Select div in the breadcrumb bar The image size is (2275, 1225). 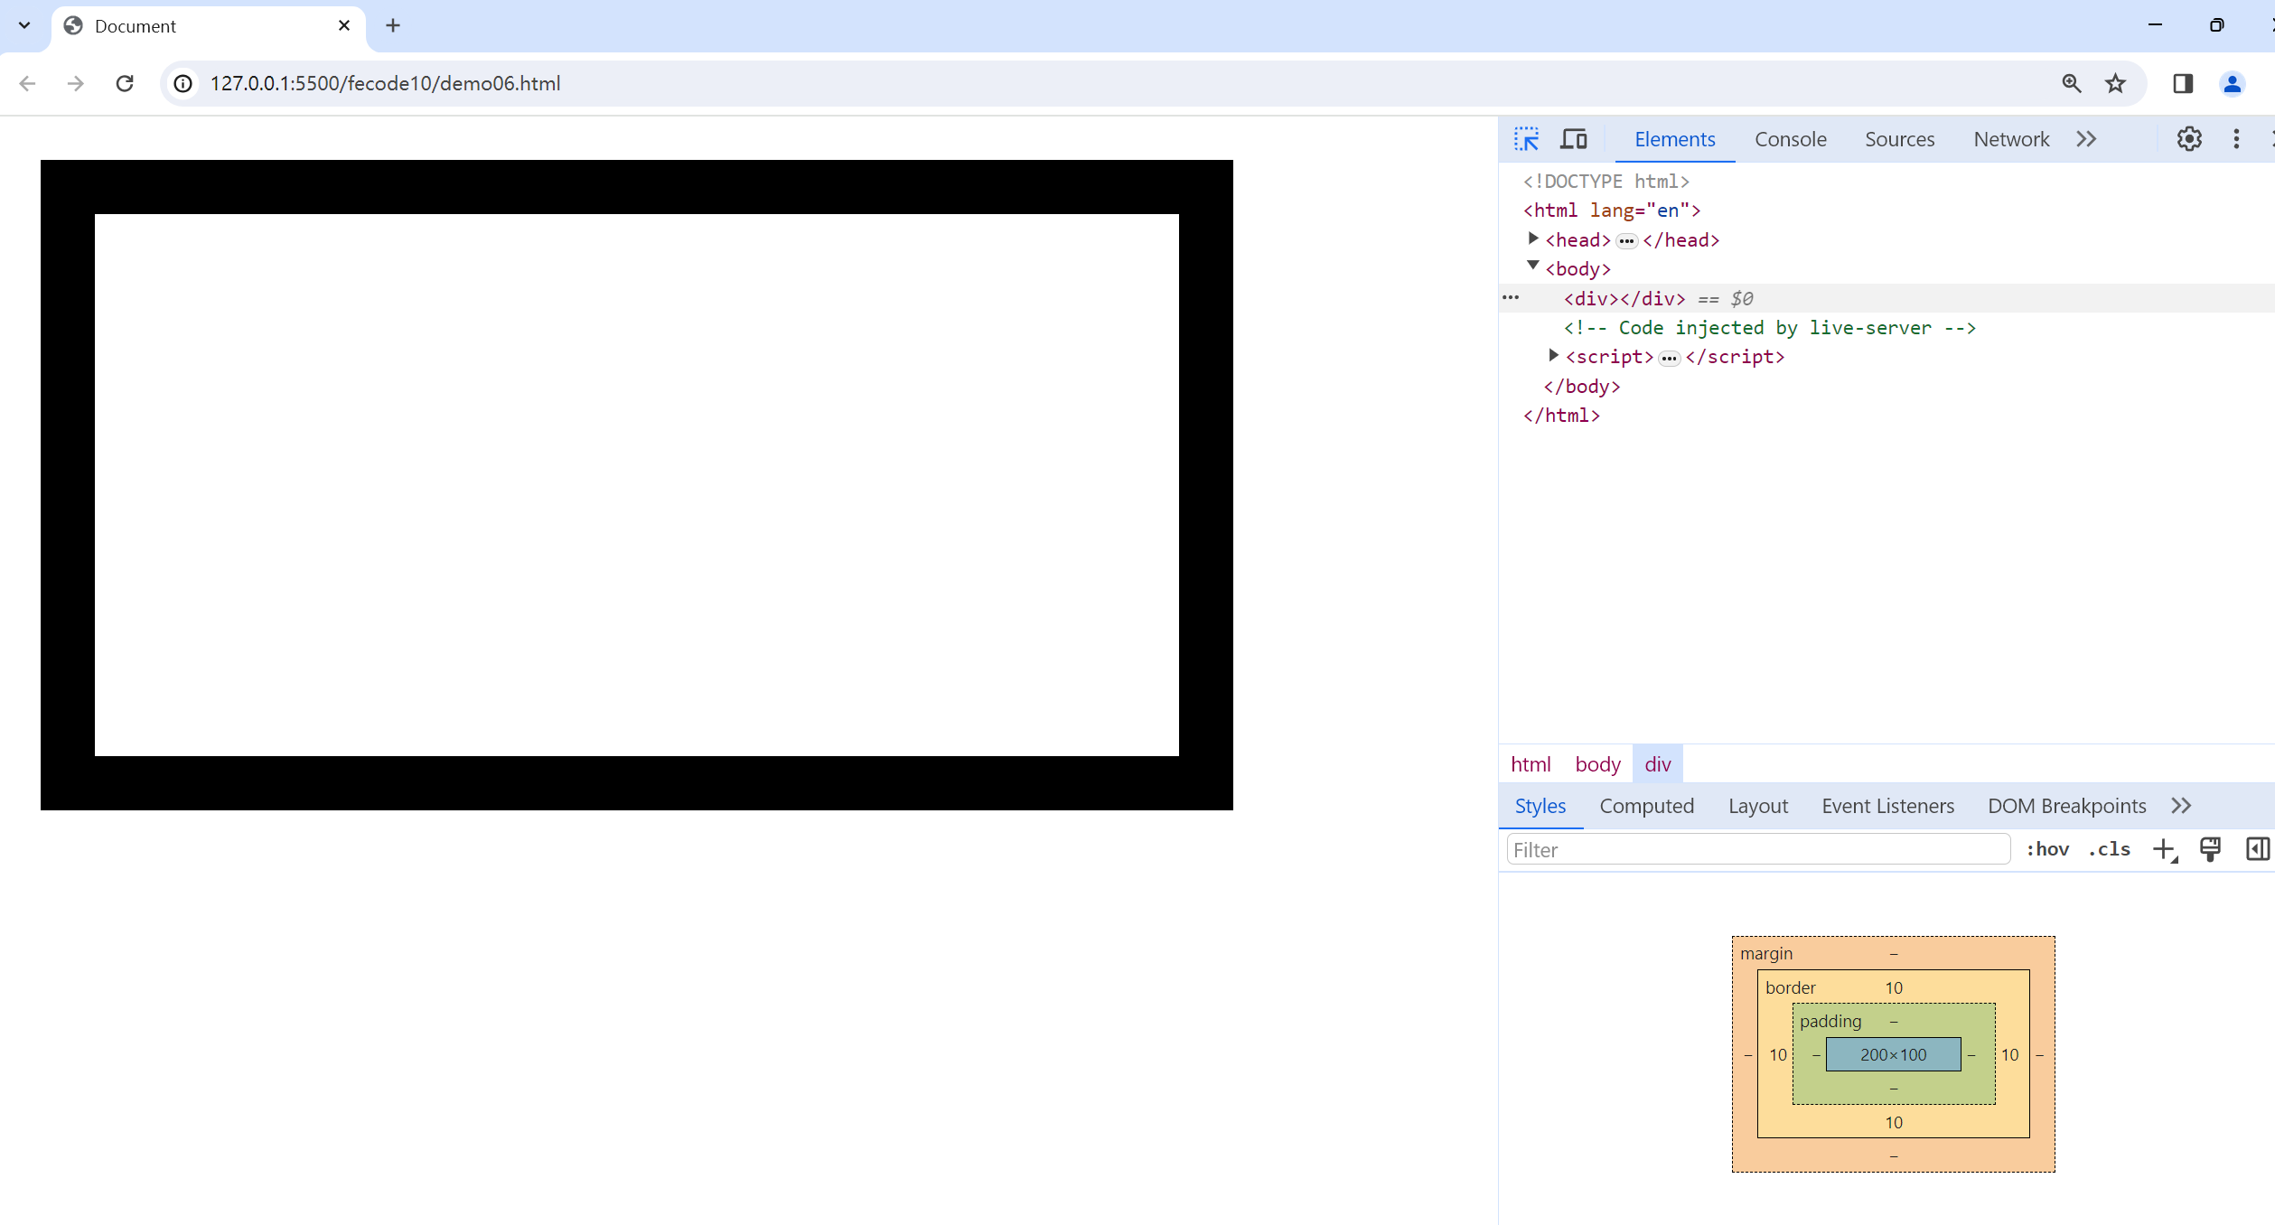(1658, 764)
